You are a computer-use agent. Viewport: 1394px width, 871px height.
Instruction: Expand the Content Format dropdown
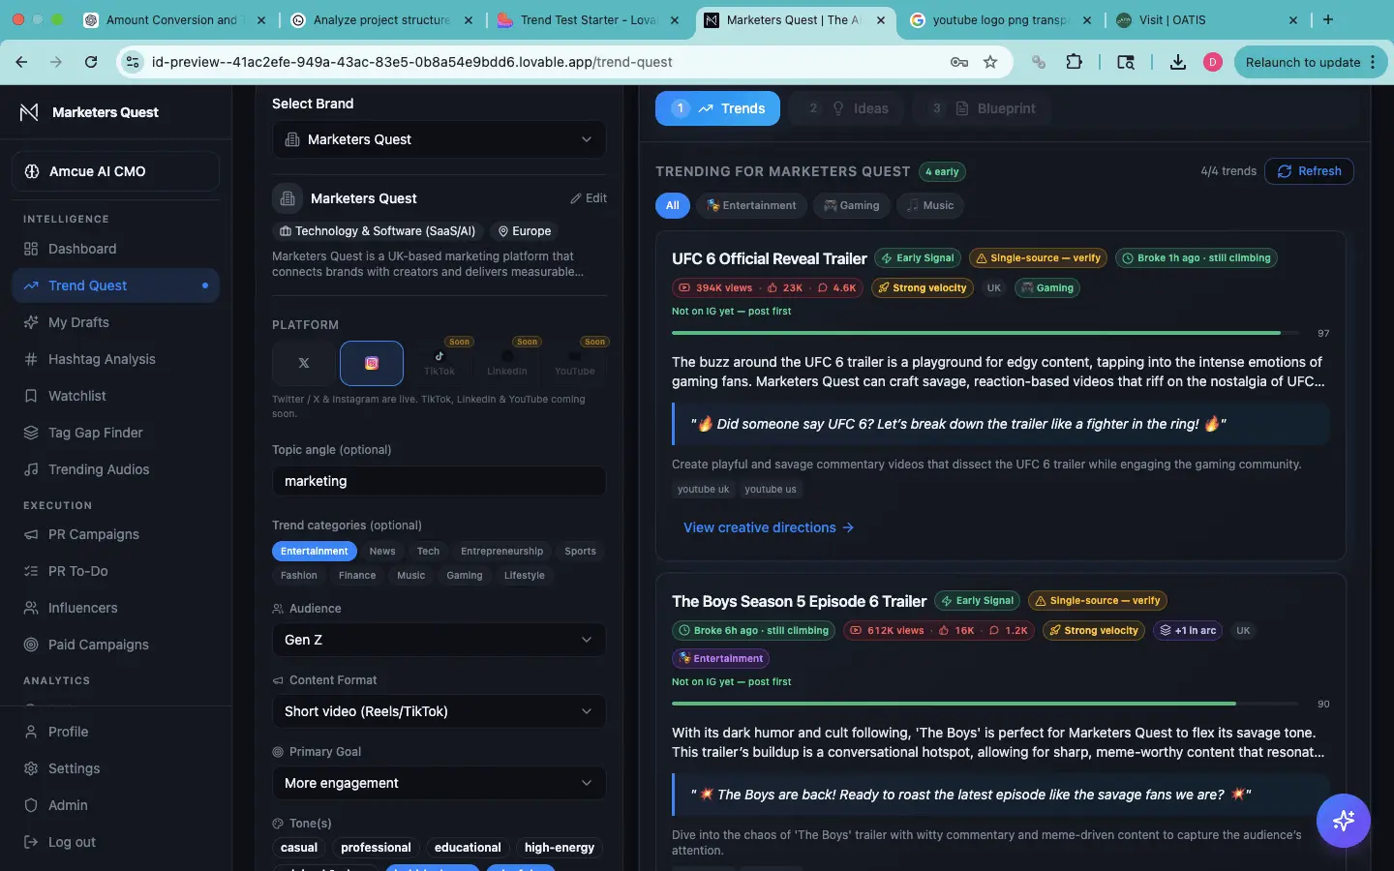[x=439, y=711]
